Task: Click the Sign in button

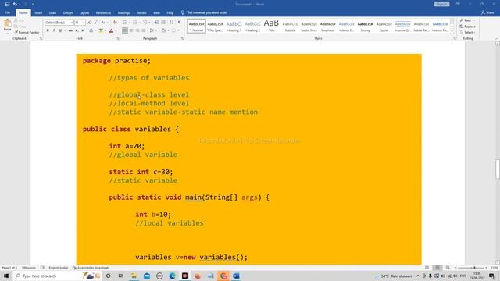Action: [441, 4]
